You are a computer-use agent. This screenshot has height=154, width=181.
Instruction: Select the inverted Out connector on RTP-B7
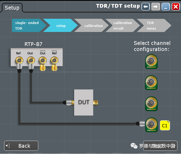(43, 62)
